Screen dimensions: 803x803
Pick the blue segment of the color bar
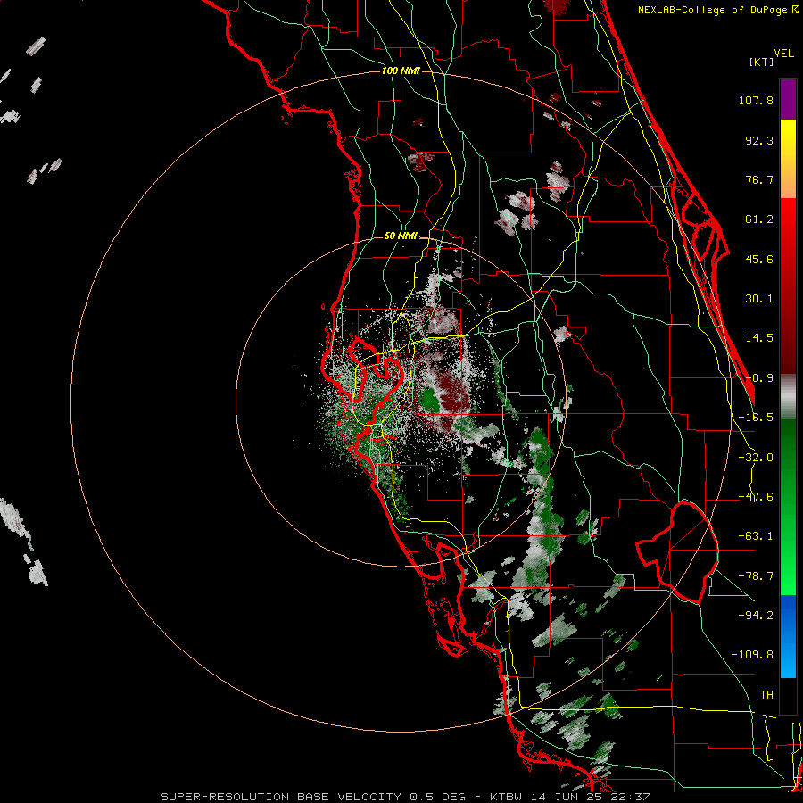pyautogui.click(x=788, y=636)
